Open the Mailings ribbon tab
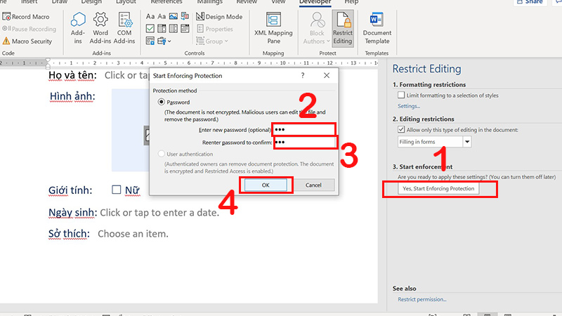Viewport: 562px width, 316px height. point(209,2)
